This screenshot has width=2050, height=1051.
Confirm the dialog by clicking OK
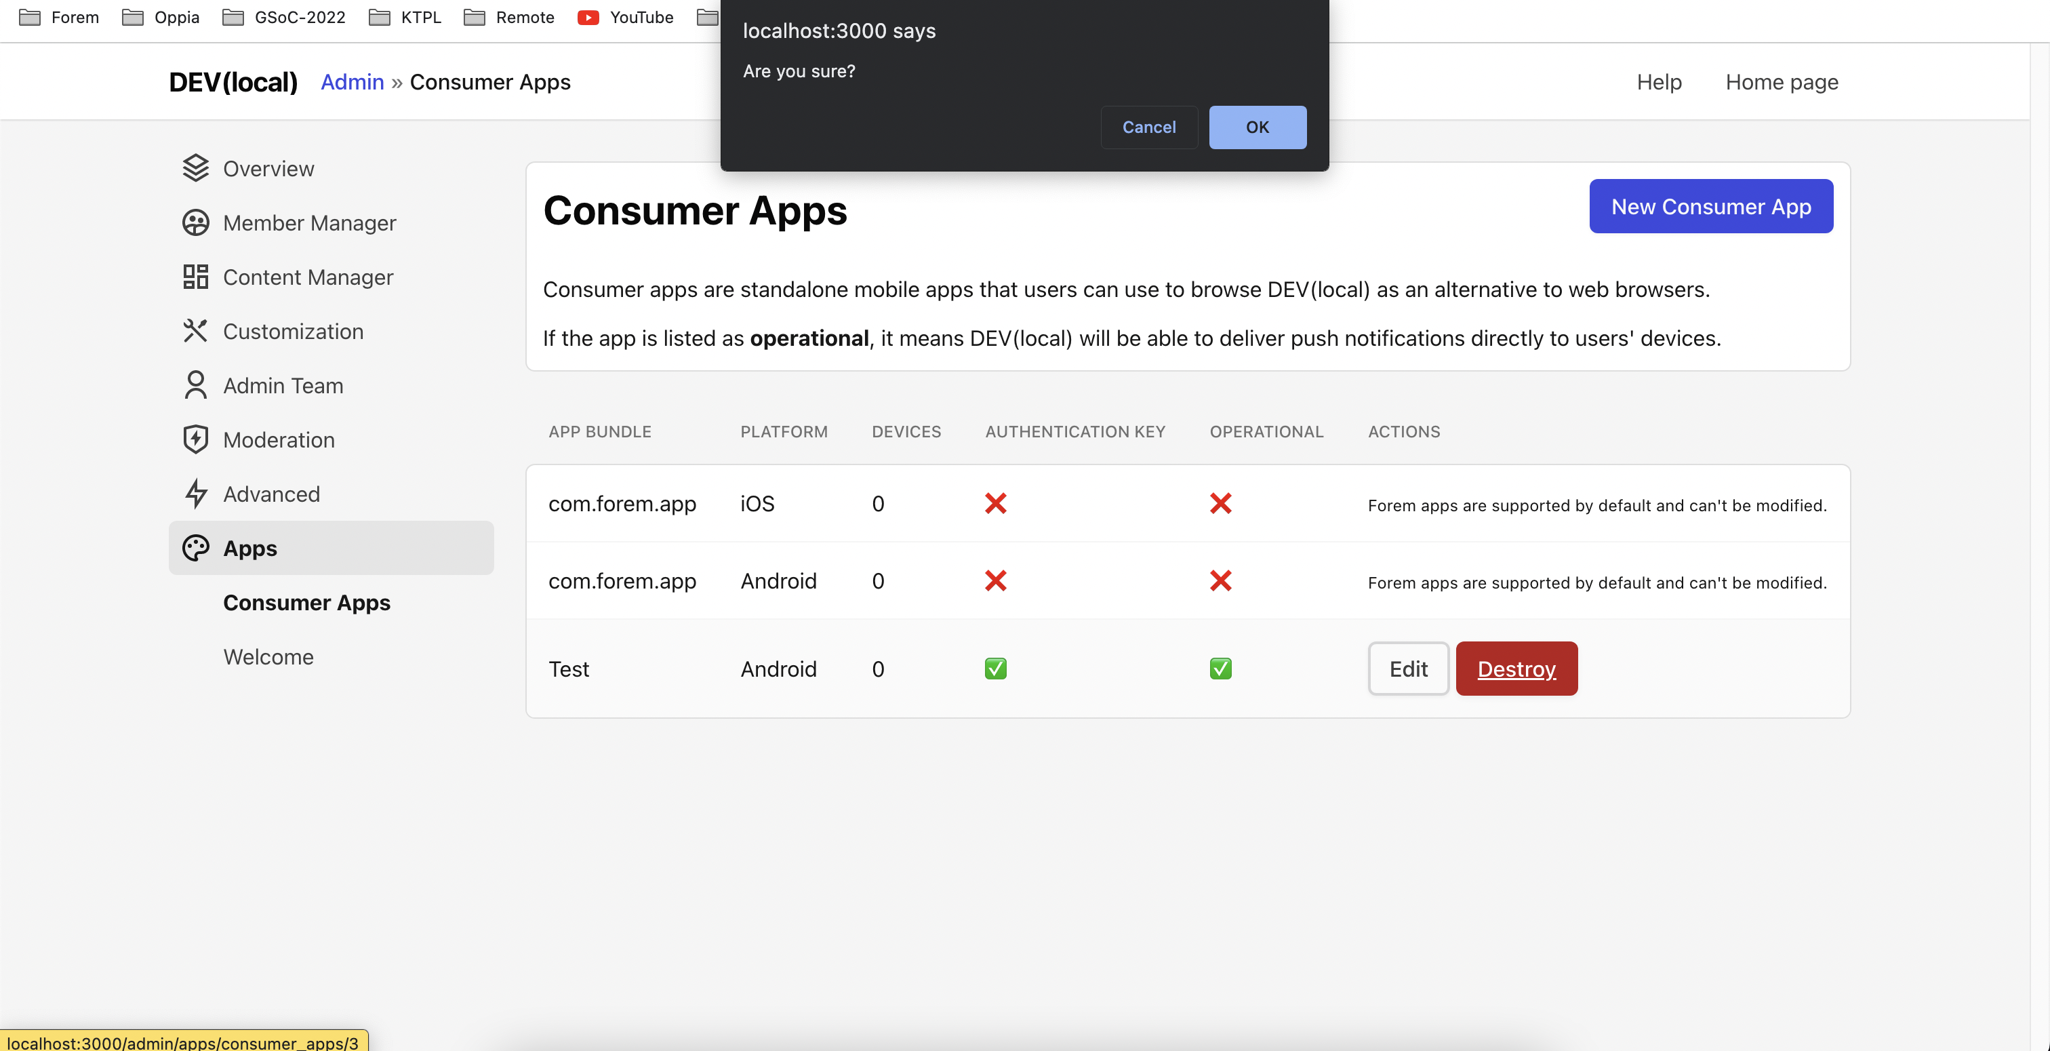pyautogui.click(x=1257, y=127)
